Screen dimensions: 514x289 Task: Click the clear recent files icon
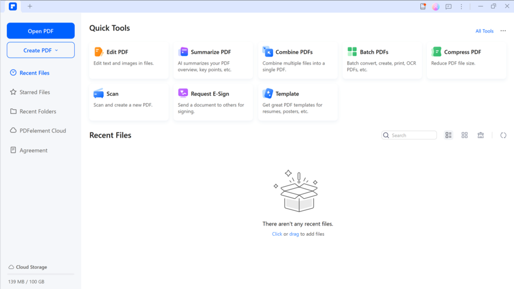481,135
